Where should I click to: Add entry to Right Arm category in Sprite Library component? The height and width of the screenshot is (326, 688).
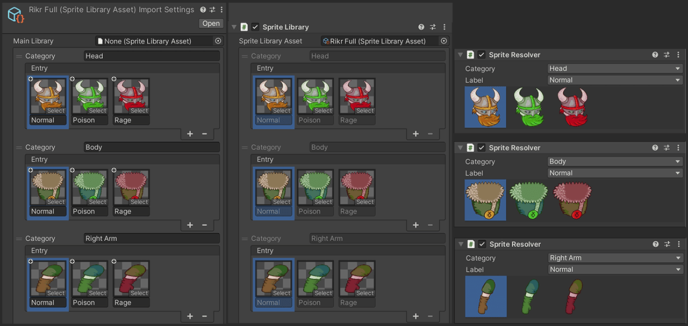click(x=416, y=316)
